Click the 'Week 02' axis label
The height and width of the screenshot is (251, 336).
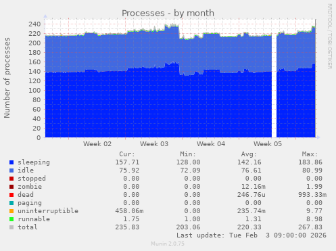point(97,144)
